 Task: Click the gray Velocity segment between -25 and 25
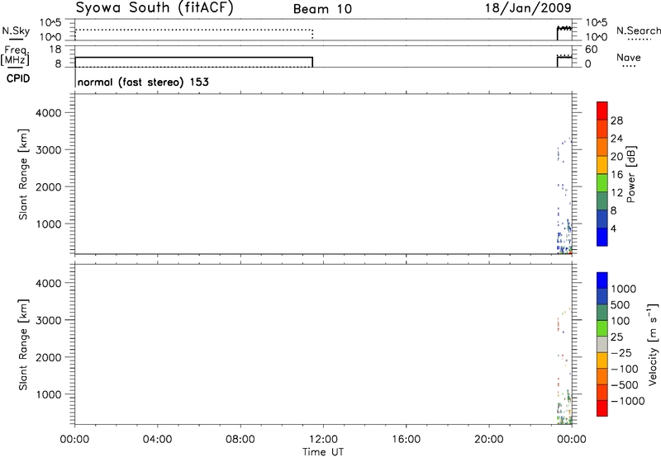click(602, 345)
